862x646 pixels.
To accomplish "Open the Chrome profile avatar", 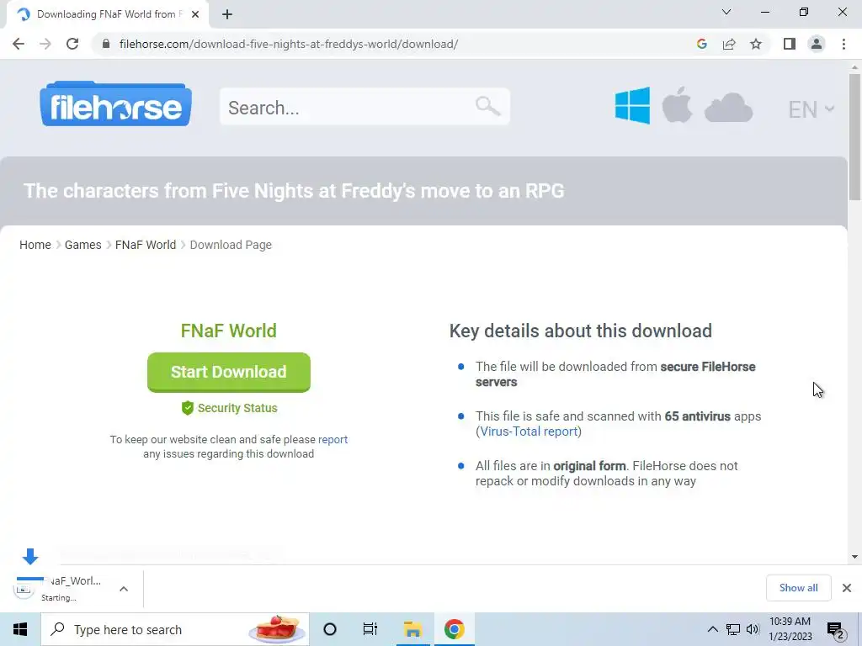I will (817, 44).
